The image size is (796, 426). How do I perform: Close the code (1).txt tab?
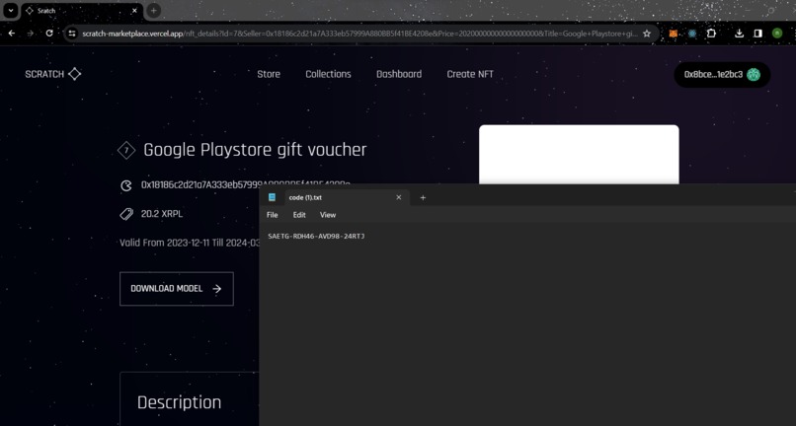pyautogui.click(x=399, y=197)
